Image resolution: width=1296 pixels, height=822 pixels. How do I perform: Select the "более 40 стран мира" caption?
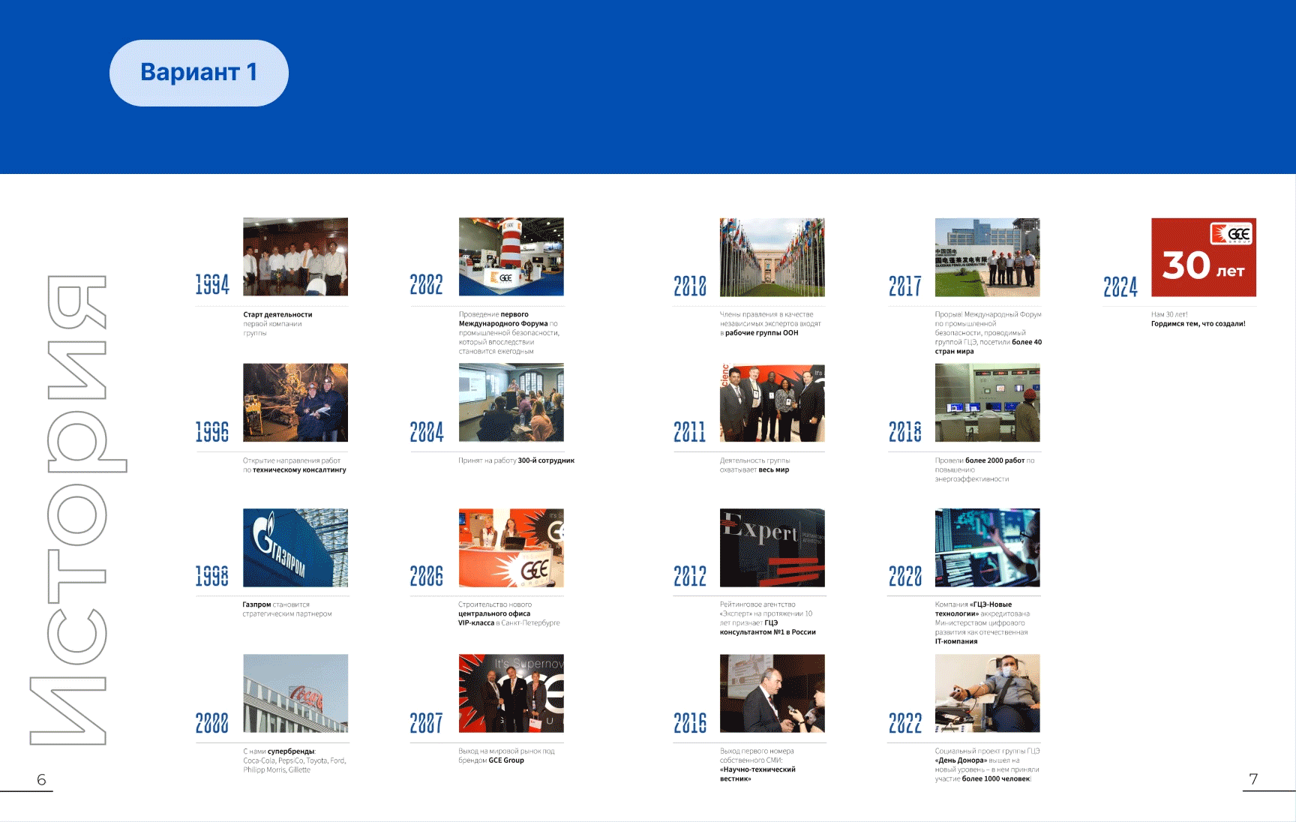(988, 333)
